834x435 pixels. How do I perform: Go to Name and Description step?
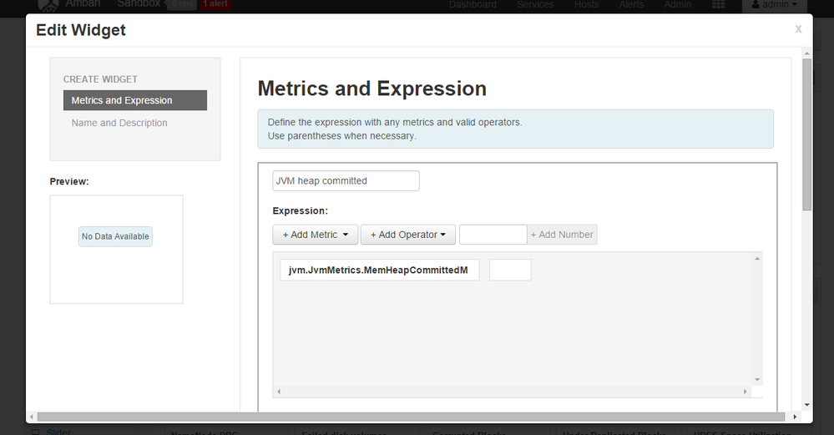119,123
